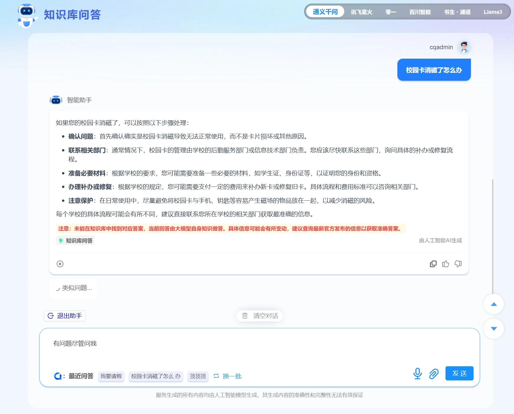This screenshot has height=414, width=514.
Task: Click the thumbs-up icon on the answer
Action: point(446,264)
